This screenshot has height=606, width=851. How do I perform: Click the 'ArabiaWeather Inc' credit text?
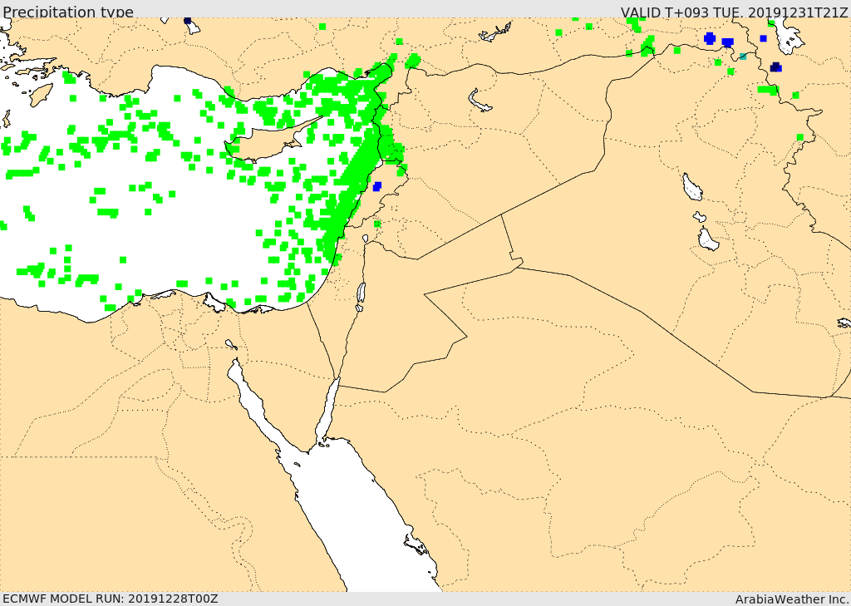(792, 599)
